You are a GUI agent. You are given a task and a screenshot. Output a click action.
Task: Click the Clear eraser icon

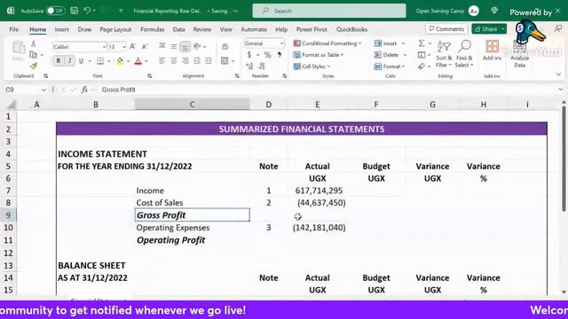point(422,66)
